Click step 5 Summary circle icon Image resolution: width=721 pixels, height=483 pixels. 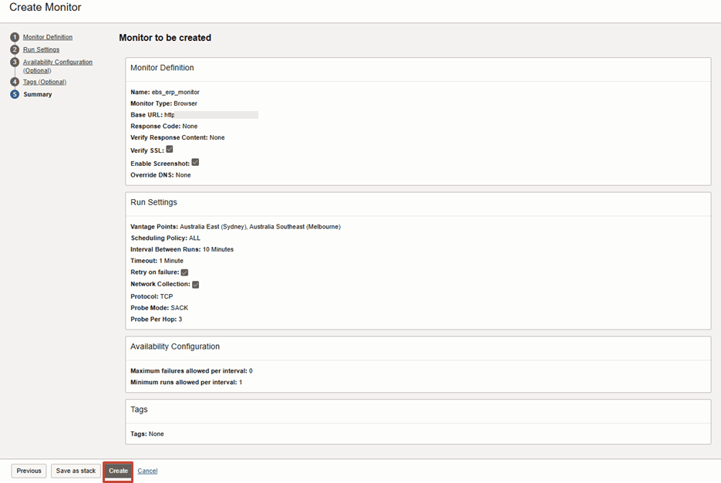pos(15,94)
